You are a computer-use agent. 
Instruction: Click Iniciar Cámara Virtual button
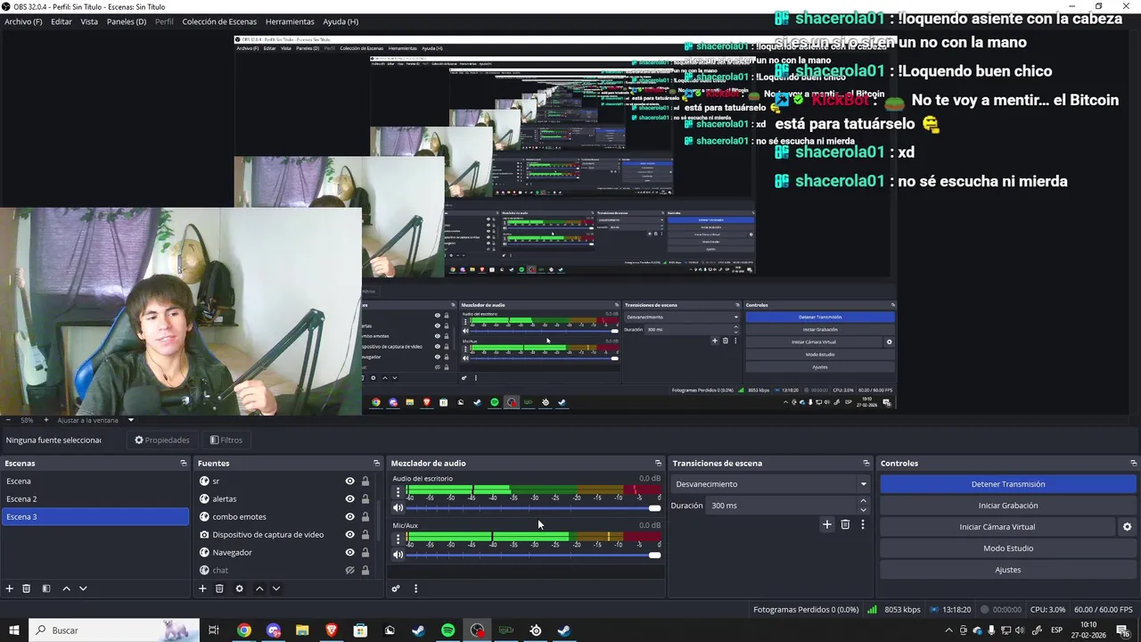coord(997,527)
